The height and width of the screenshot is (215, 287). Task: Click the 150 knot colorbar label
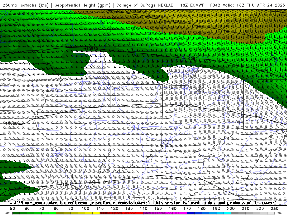coord(158,209)
